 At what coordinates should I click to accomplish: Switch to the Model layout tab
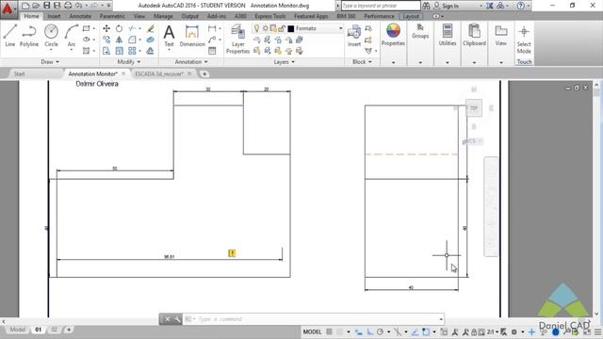(x=18, y=330)
